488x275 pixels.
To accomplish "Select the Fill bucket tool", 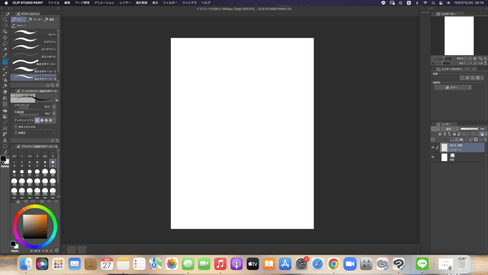I will coord(5,111).
